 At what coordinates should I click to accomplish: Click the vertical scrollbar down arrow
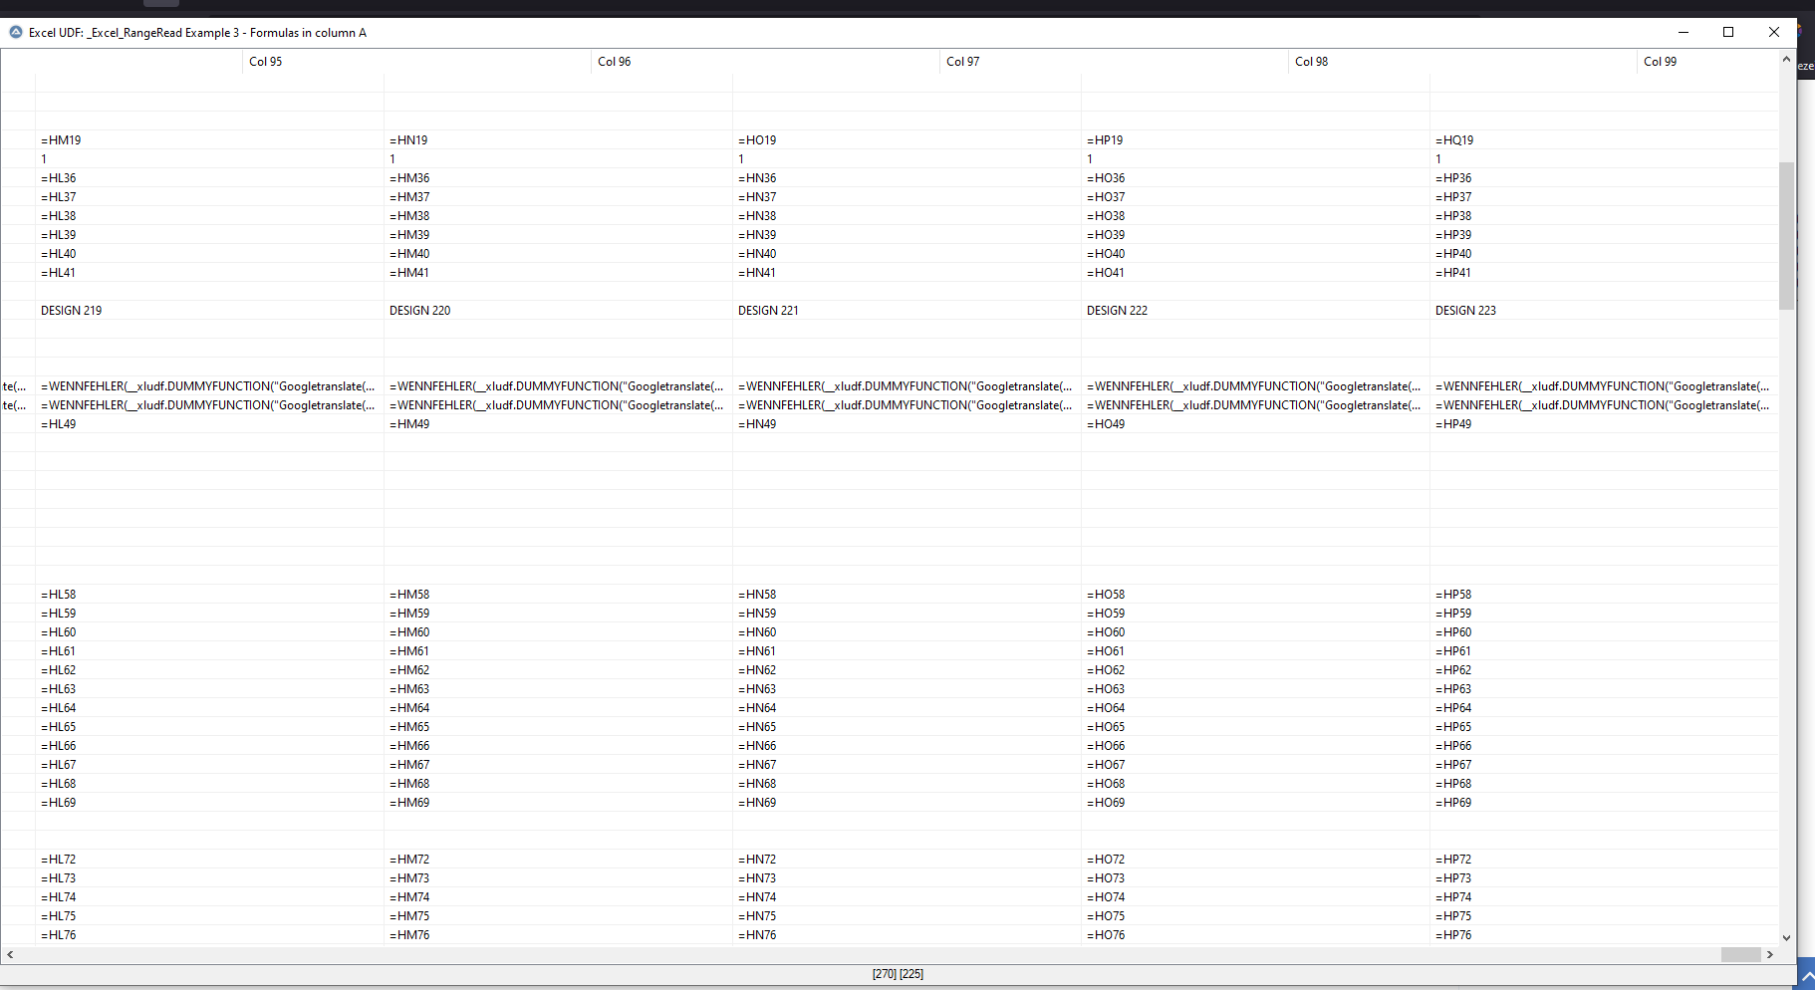1786,937
